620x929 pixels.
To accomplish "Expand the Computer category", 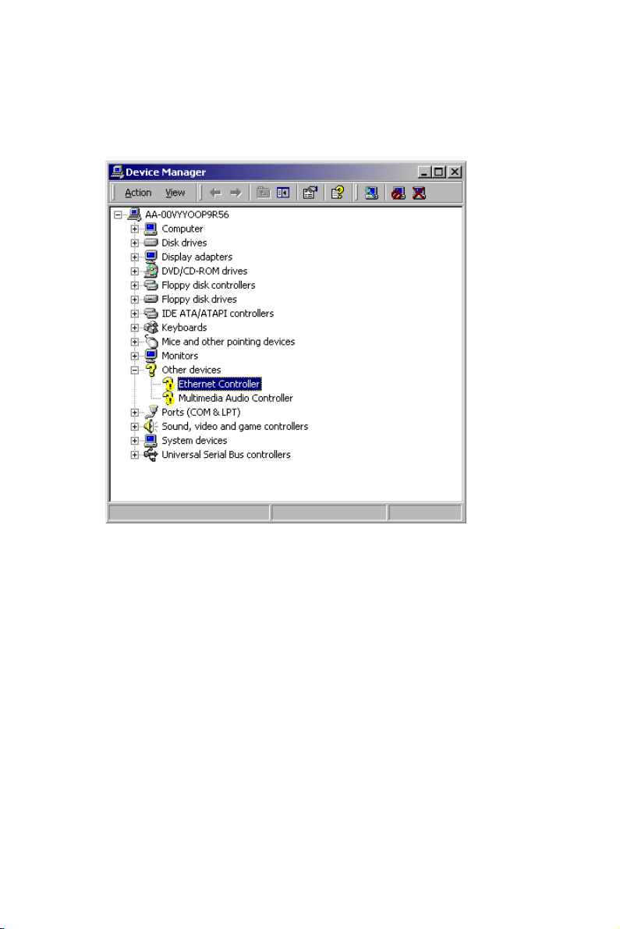I will click(x=134, y=229).
